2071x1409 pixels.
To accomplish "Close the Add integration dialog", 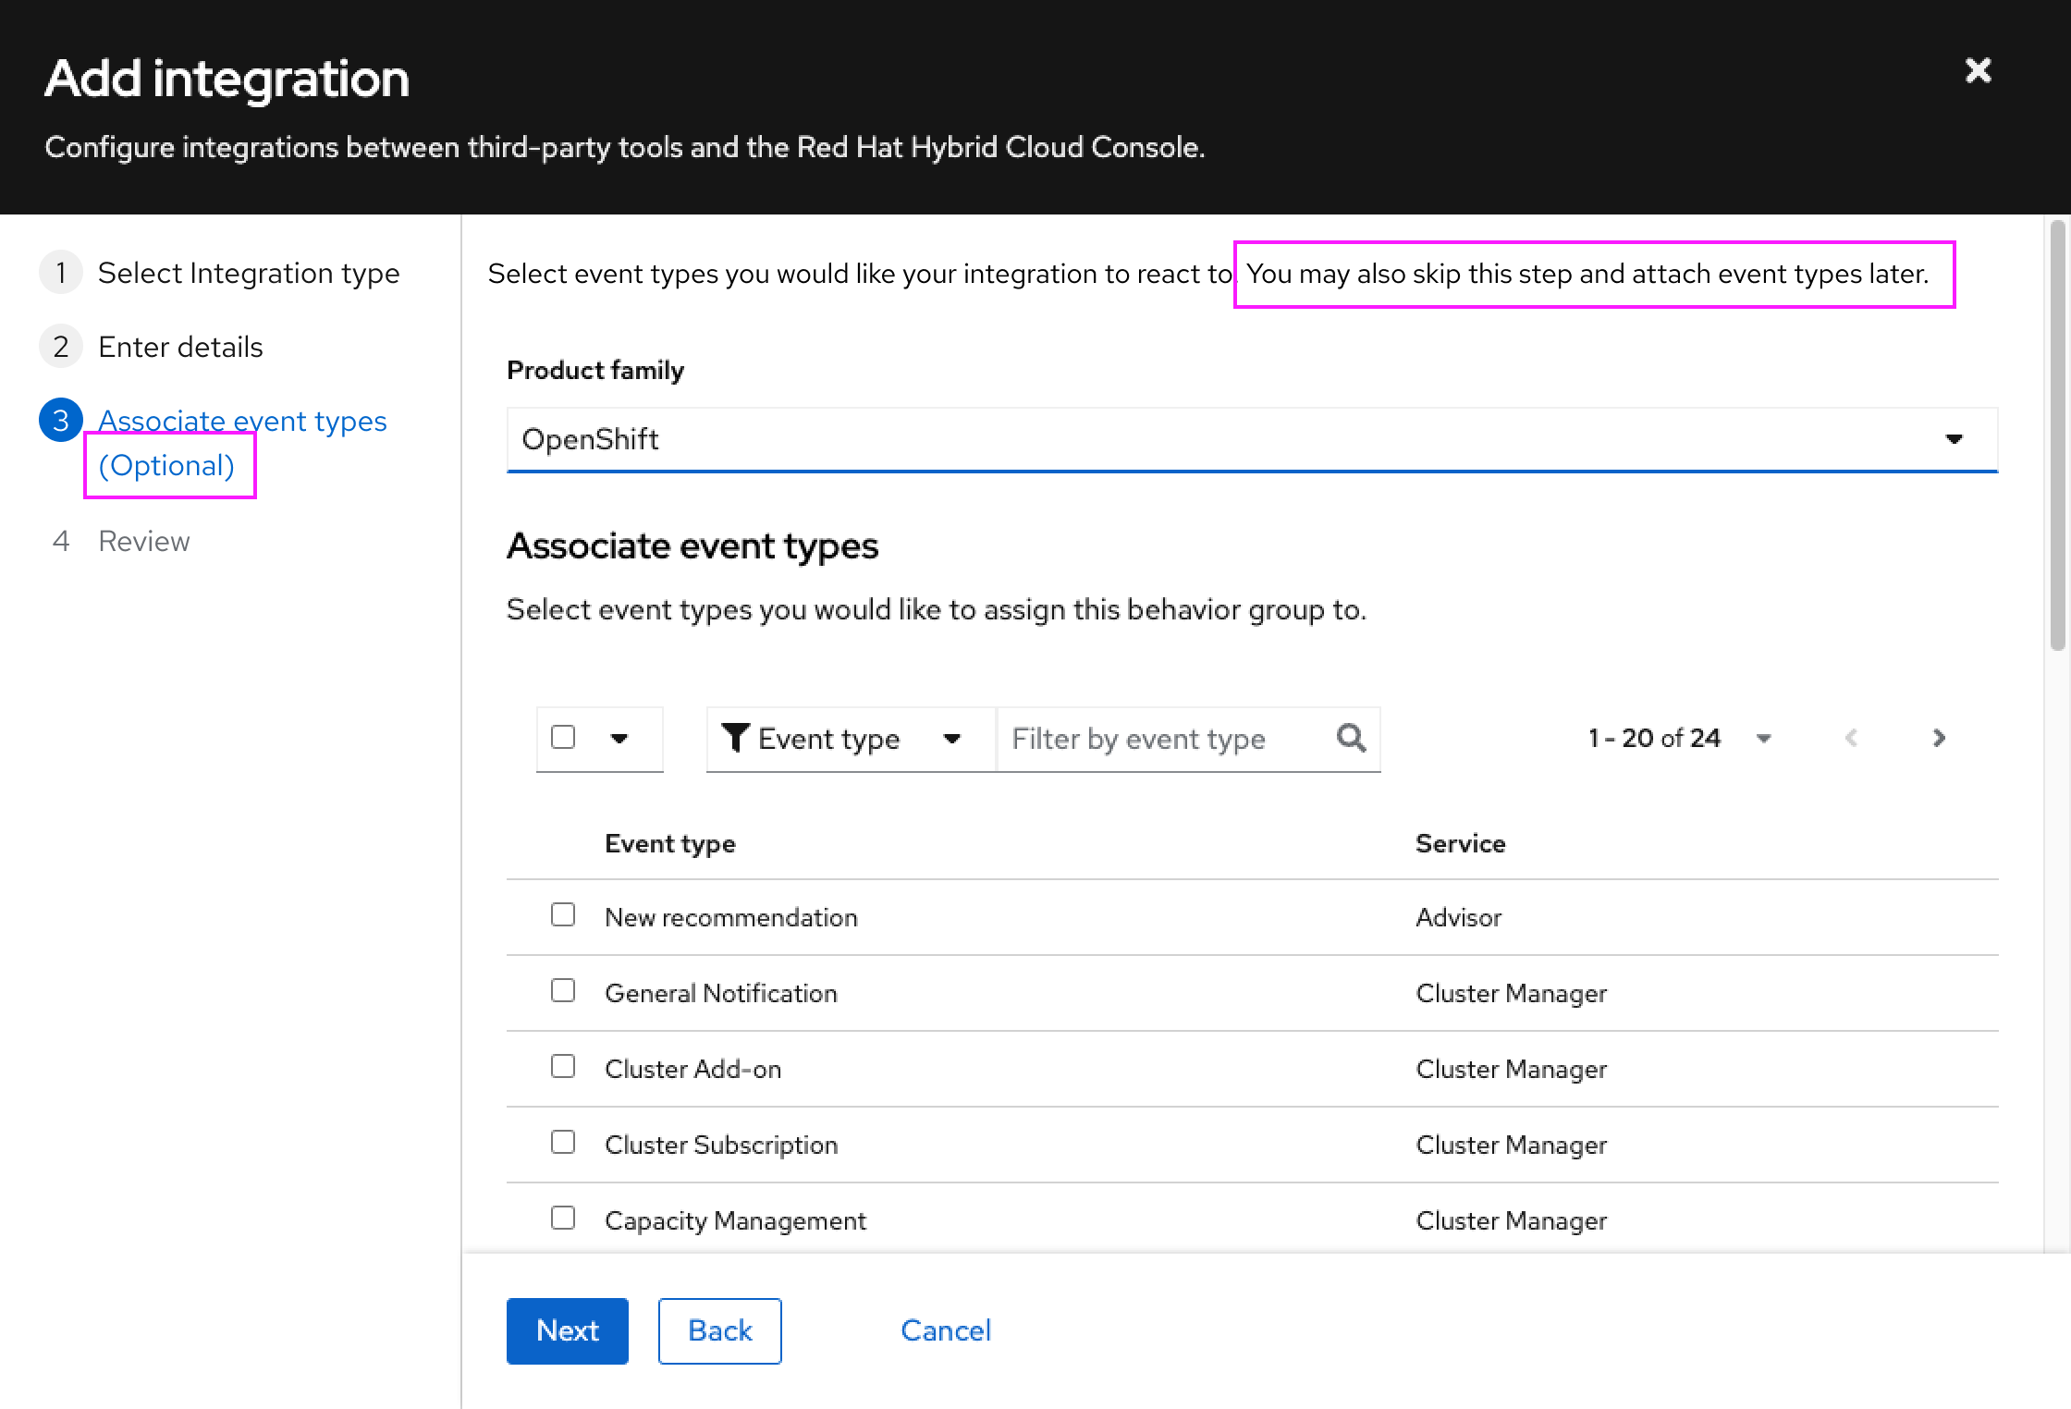I will (x=1978, y=71).
